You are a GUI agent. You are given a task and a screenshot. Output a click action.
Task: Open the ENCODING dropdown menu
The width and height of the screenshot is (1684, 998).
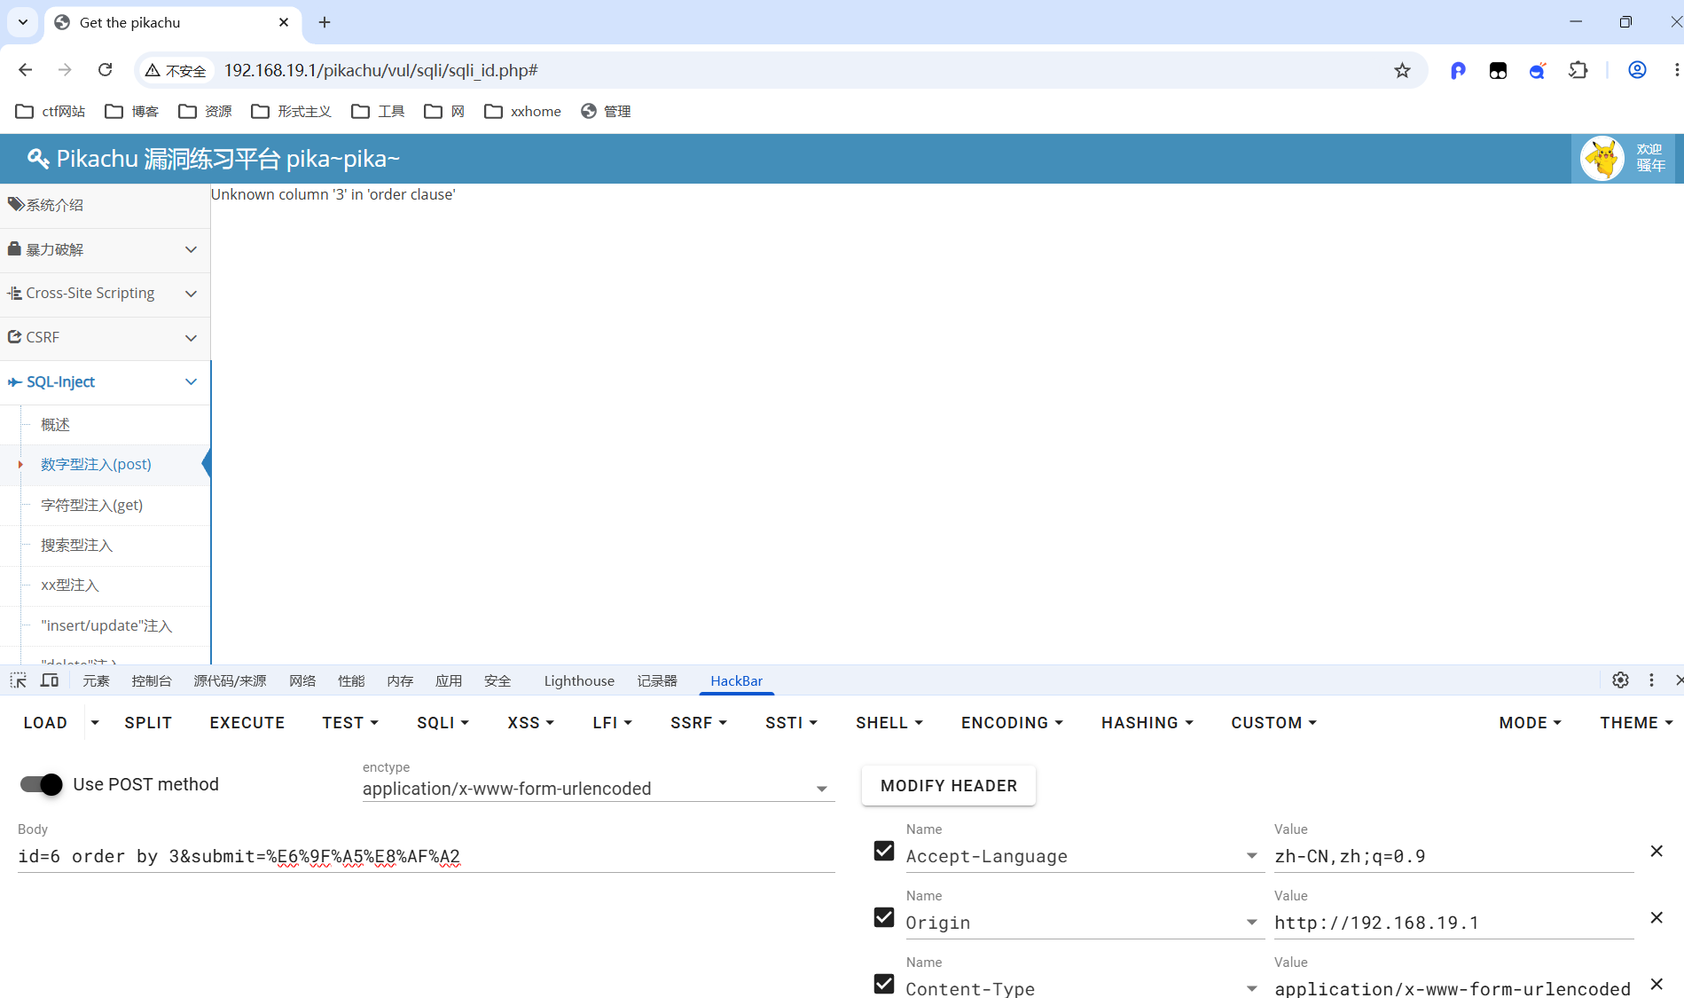coord(1012,723)
